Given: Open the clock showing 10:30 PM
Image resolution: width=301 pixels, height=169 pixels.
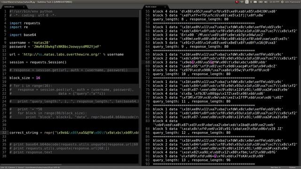Looking at the screenshot, I should [x=274, y=2].
